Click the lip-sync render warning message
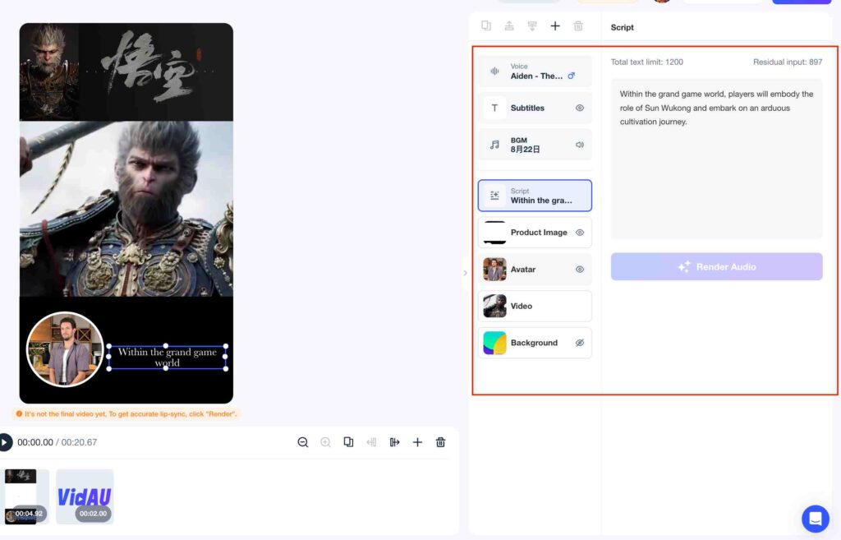Viewport: 841px width, 540px height. tap(126, 414)
